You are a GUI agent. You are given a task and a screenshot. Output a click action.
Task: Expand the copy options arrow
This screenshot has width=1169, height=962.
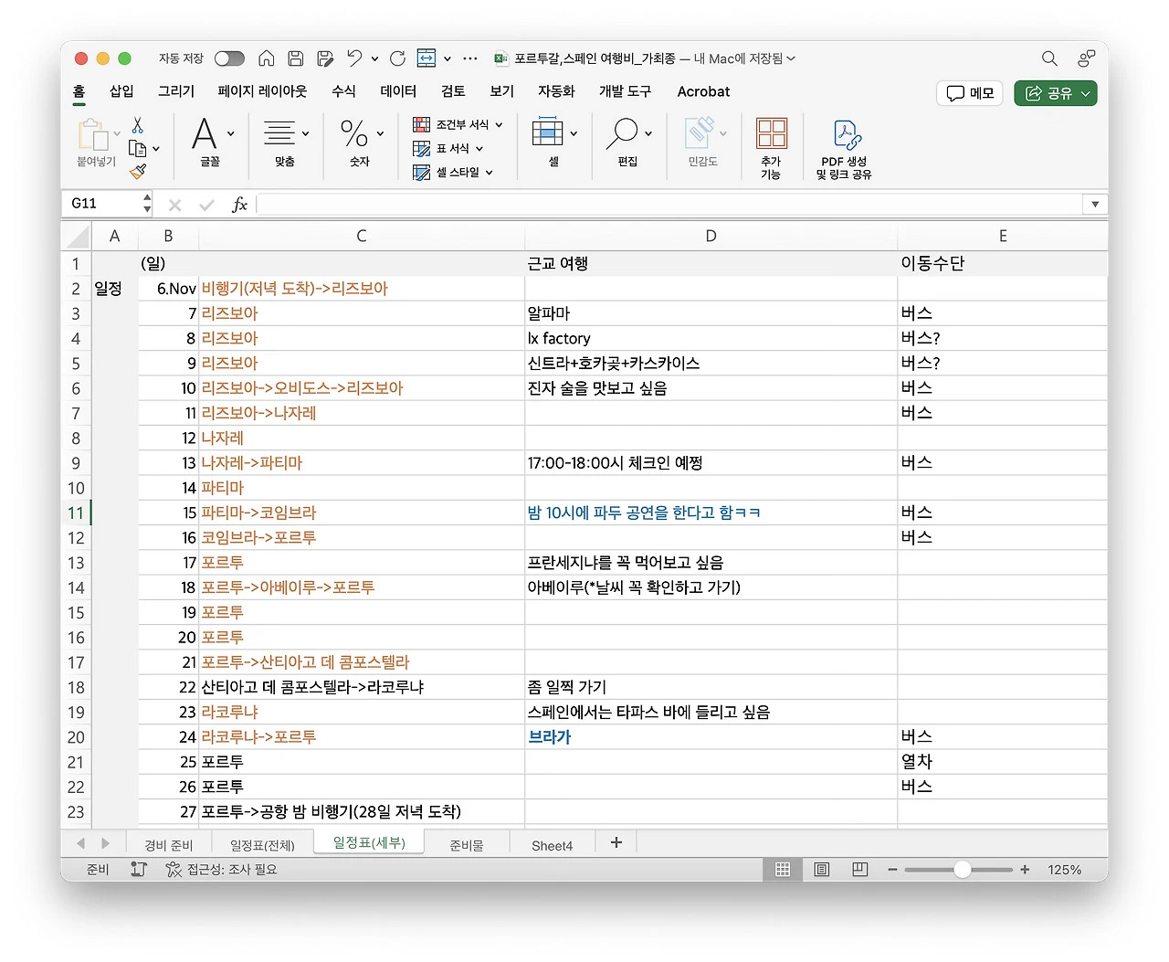coord(156,149)
